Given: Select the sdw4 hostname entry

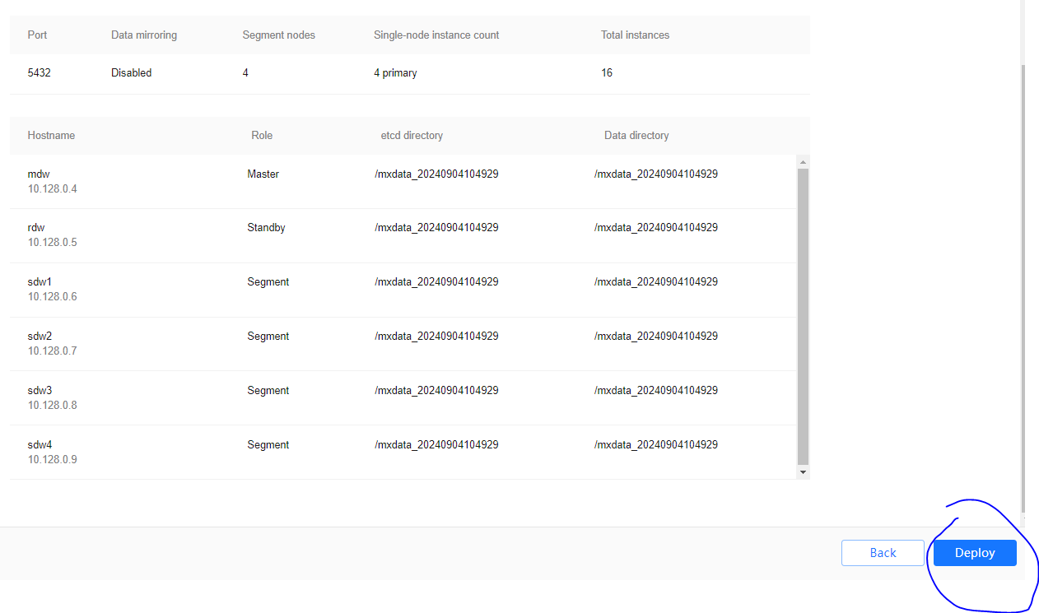Looking at the screenshot, I should [x=40, y=445].
